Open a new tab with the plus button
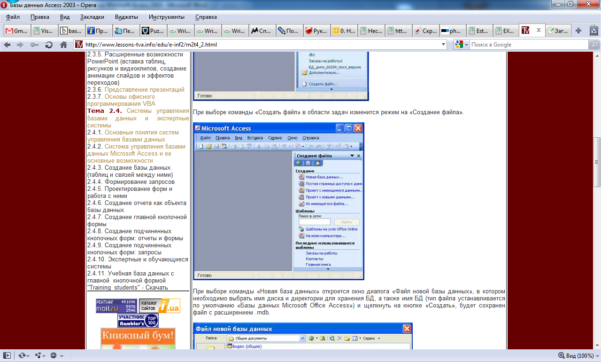Image resolution: width=601 pixels, height=362 pixels. click(x=578, y=31)
